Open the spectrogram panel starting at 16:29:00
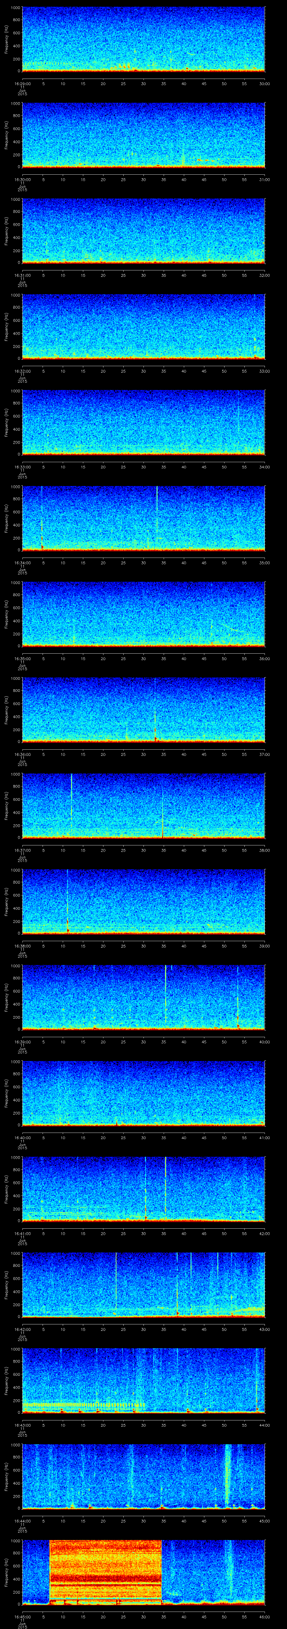This screenshot has width=287, height=1629. pos(143,39)
